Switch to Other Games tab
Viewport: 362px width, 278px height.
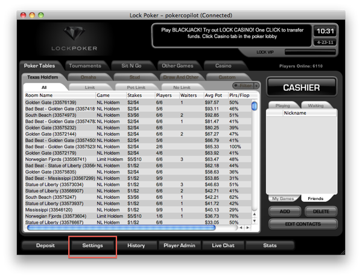click(177, 66)
